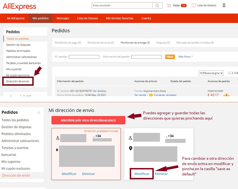Click the location pin on the second address card
Screen dimensions: 238x189
pyautogui.click(x=130, y=148)
